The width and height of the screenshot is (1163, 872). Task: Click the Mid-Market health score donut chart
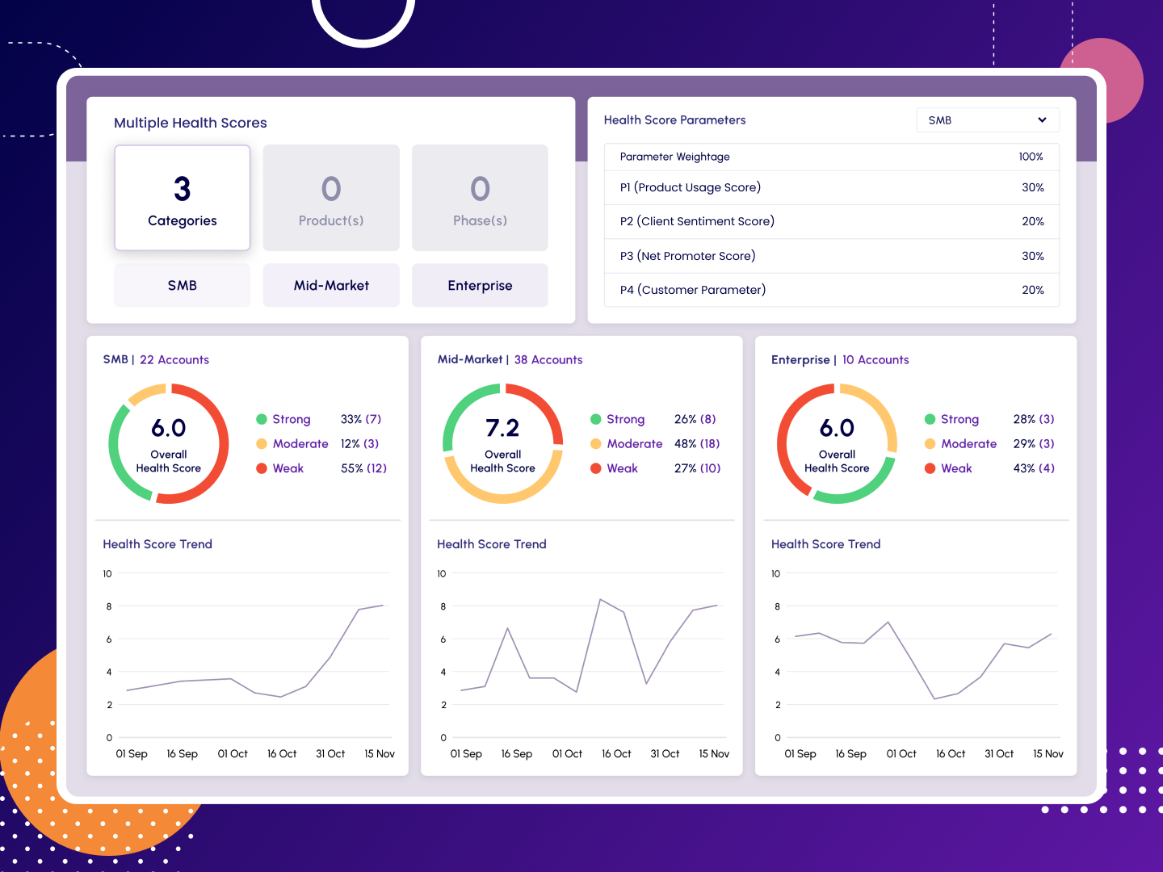[x=502, y=443]
